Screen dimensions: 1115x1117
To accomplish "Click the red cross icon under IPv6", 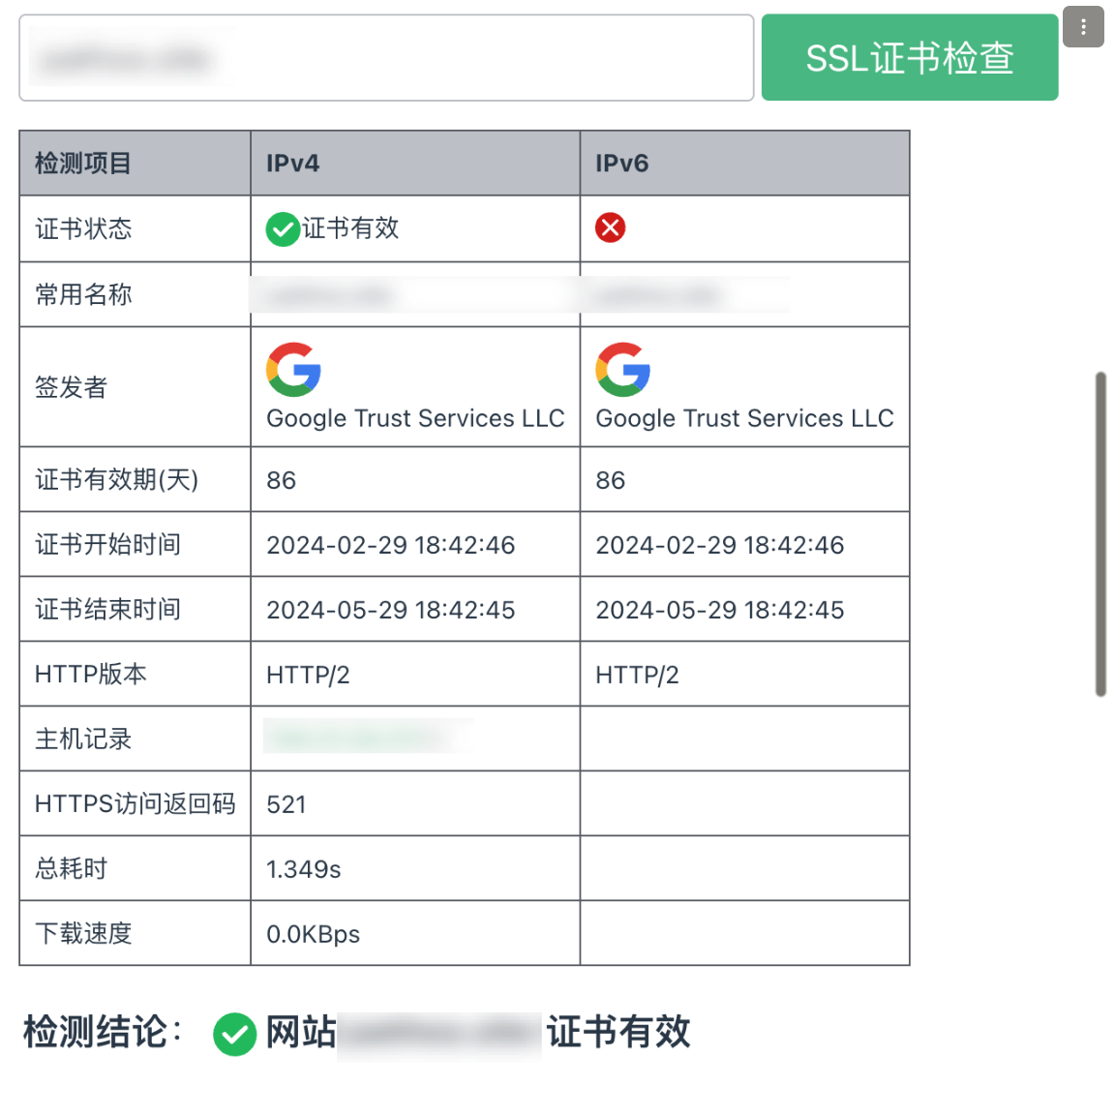I will point(611,228).
